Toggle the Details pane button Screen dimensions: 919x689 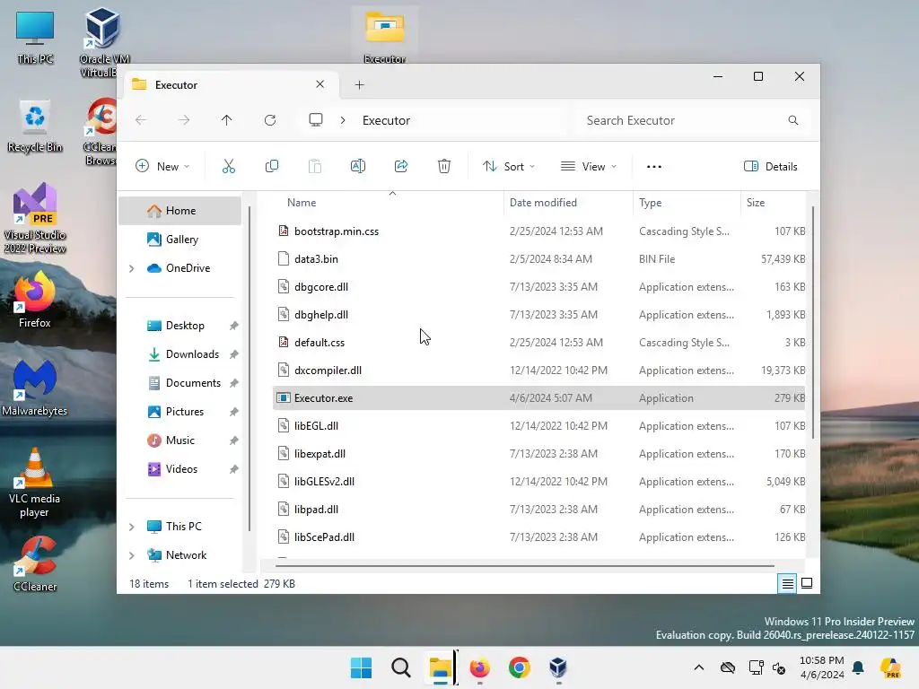pos(770,166)
